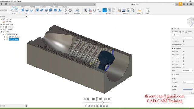
Task: Open the Tool Library icon
Action: 119,10
